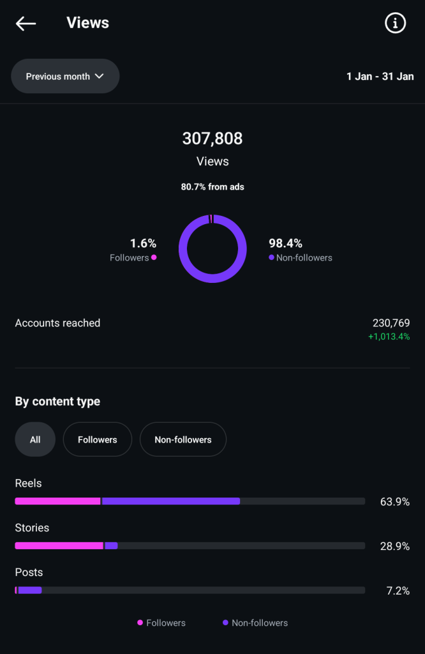Click the purple segment of Reels bar
This screenshot has height=654, width=425.
click(x=171, y=501)
